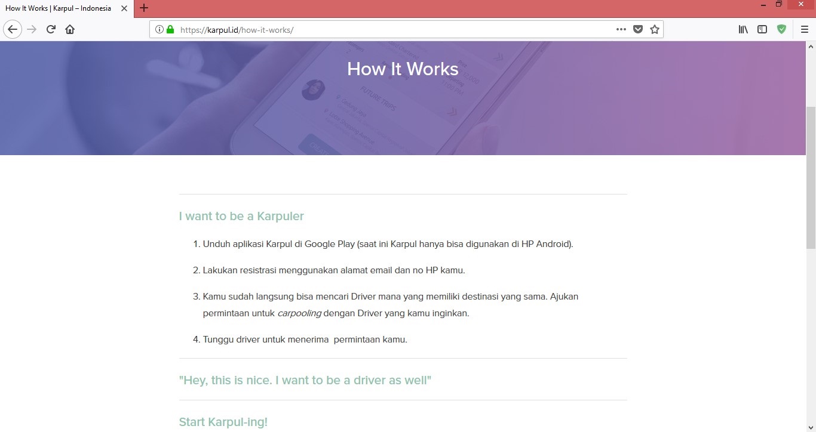Image resolution: width=816 pixels, height=432 pixels.
Task: Click the Forward navigation arrow
Action: pos(32,29)
